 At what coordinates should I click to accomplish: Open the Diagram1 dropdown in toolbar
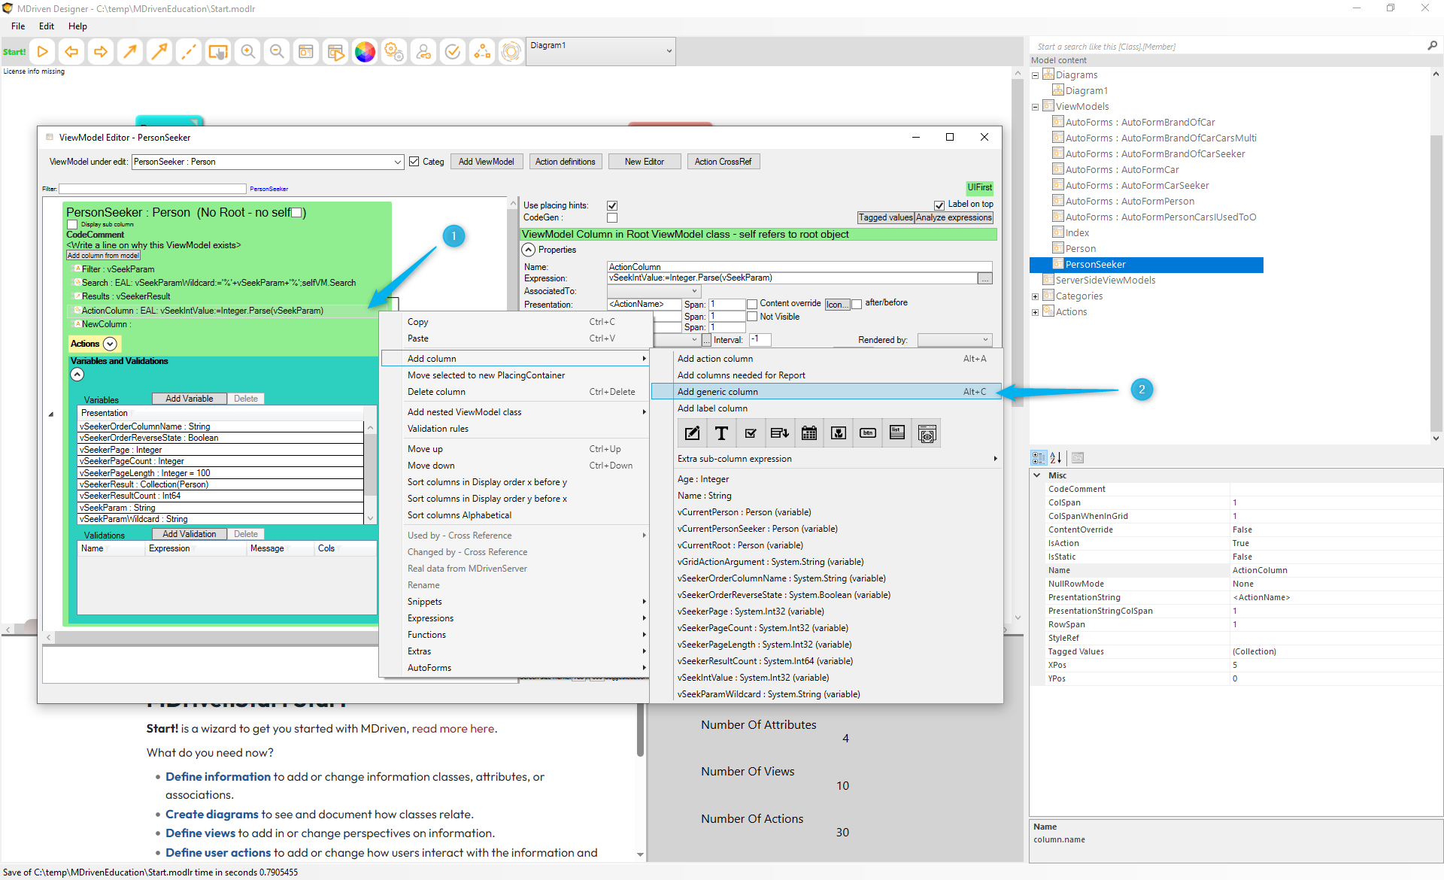coord(669,51)
